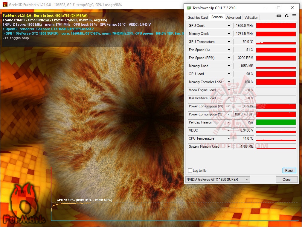Image resolution: width=302 pixels, height=227 pixels.
Task: Click the VDDC history graph
Action: (276, 130)
